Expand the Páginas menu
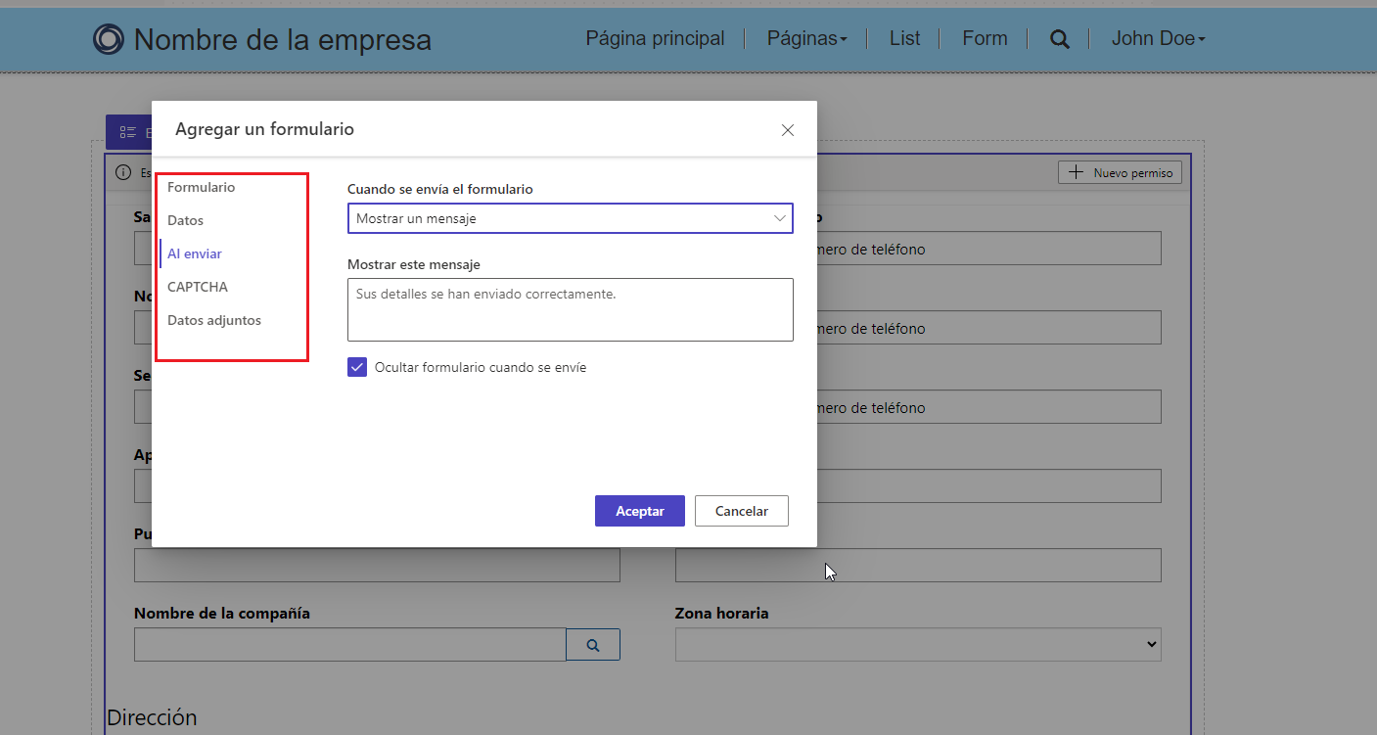 [807, 38]
